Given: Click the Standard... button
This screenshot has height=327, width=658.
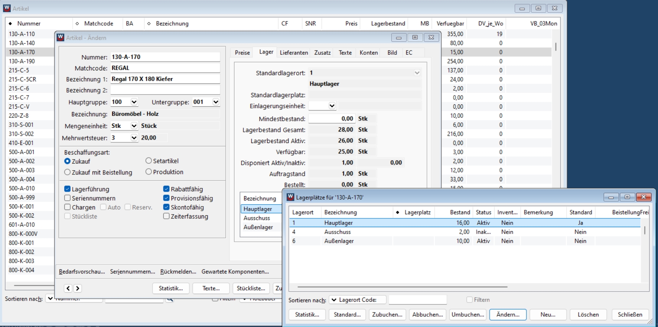Looking at the screenshot, I should (347, 315).
